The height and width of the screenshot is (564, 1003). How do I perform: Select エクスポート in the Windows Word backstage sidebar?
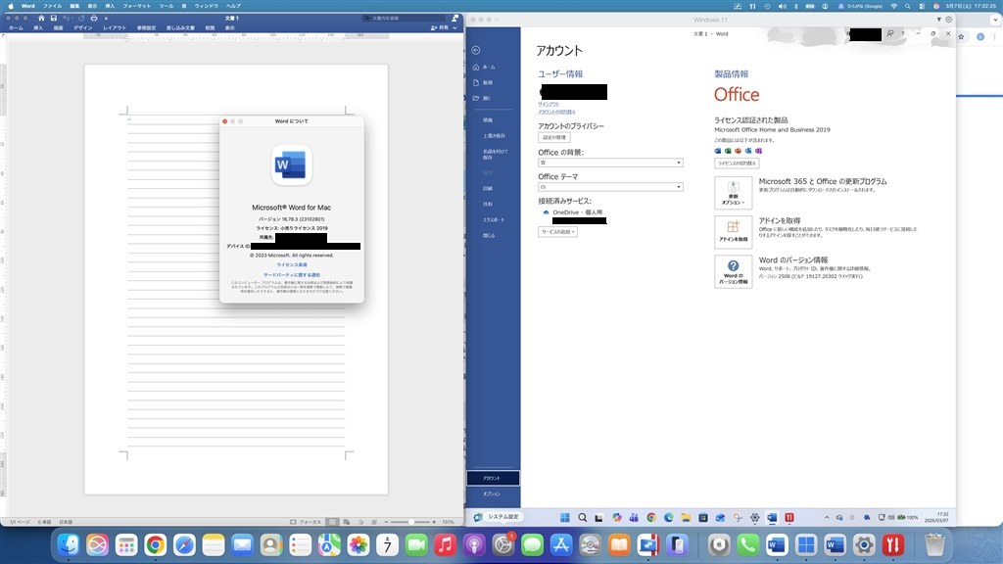pos(493,220)
